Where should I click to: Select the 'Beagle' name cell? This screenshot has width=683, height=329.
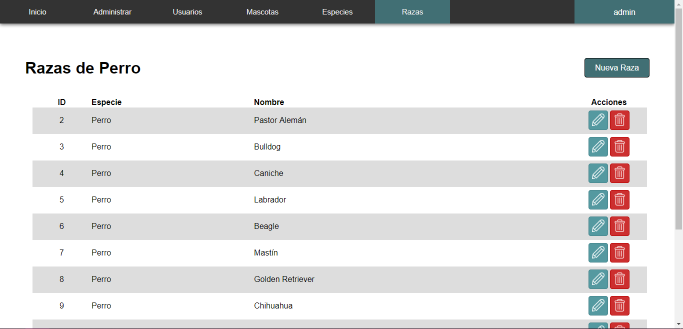click(x=266, y=226)
